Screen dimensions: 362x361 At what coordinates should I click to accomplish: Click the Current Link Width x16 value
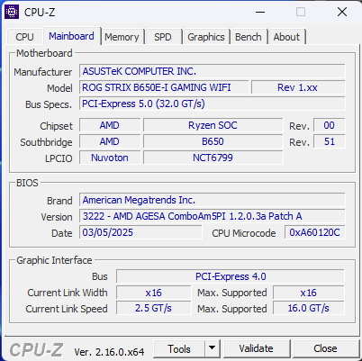point(154,293)
